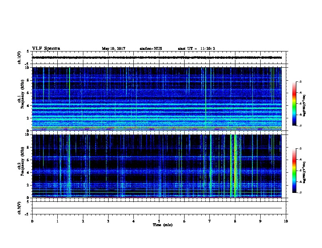The width and height of the screenshot is (322, 248).
Task: Click the "7" tick on the Time axis
Action: pos(210,221)
